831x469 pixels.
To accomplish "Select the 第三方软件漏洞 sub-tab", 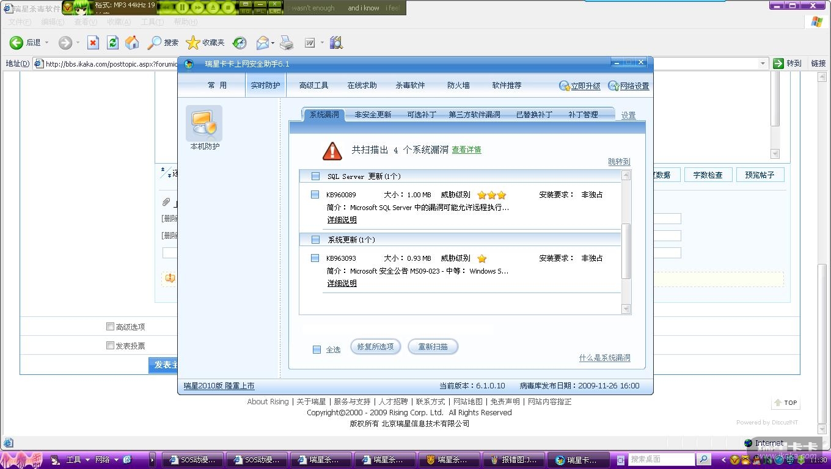I will 474,115.
